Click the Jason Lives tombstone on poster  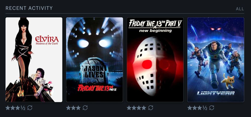pos(94,71)
